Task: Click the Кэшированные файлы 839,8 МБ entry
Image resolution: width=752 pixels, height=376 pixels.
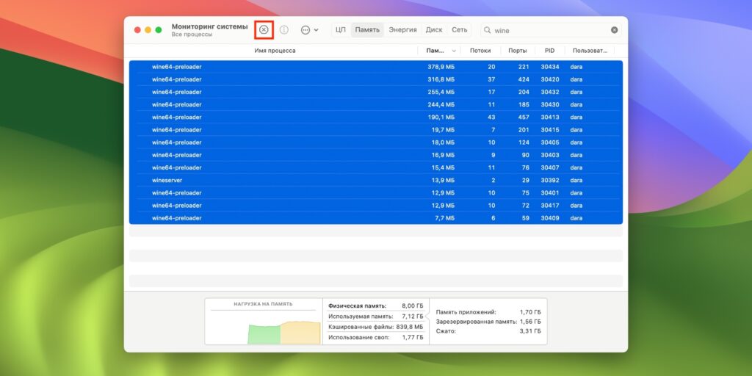Action: (x=375, y=327)
